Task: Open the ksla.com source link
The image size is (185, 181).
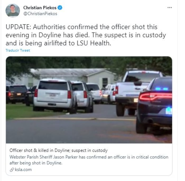Action: tap(23, 170)
